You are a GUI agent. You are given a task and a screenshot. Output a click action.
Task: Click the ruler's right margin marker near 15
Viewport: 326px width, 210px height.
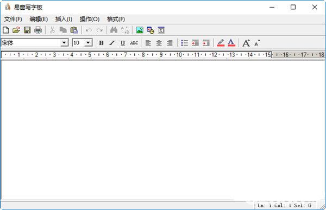(x=271, y=55)
